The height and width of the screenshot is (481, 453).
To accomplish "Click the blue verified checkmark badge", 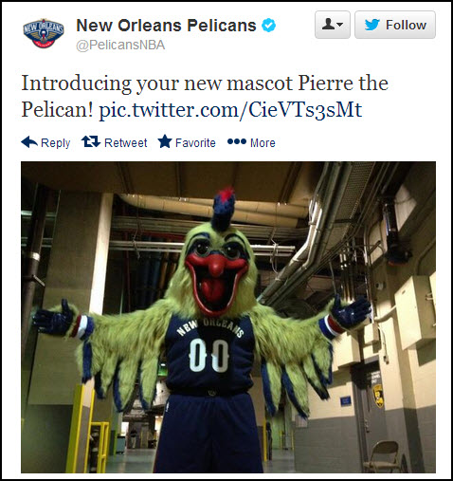I will pyautogui.click(x=268, y=26).
